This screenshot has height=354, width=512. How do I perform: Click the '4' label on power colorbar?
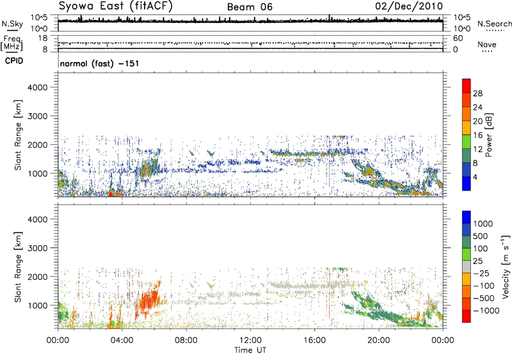[x=475, y=177]
